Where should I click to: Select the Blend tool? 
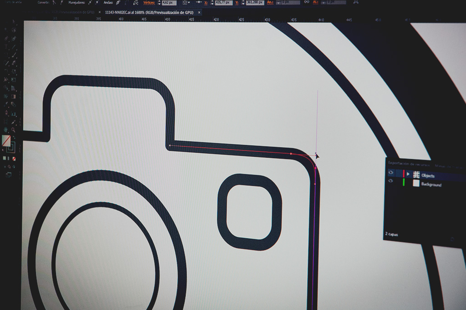[x=14, y=104]
